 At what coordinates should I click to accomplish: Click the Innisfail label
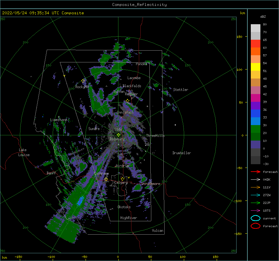click(125, 112)
